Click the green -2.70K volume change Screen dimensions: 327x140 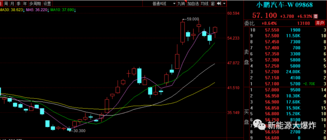pyautogui.click(x=309, y=84)
